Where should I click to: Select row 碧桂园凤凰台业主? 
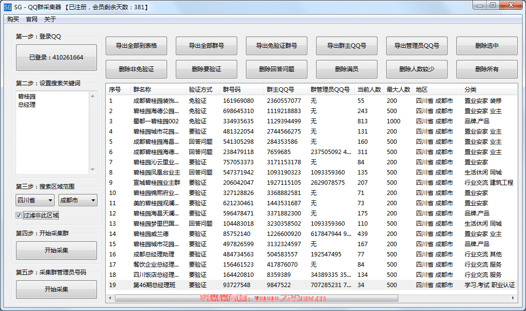click(312, 173)
